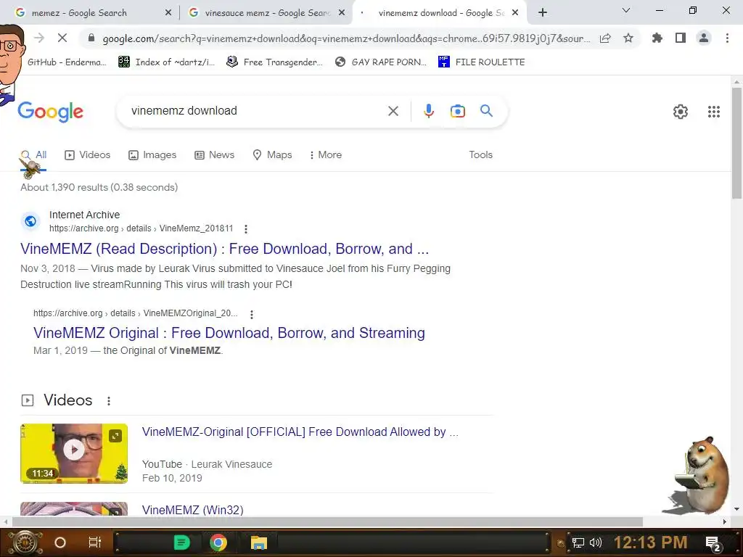Open options for VineMEMZOriginal result

(252, 315)
